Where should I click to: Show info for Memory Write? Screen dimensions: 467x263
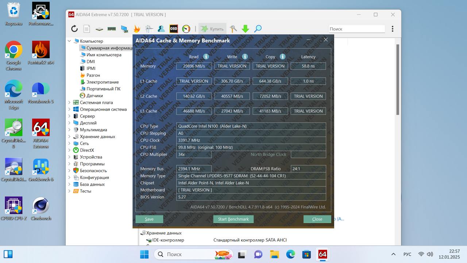click(x=245, y=57)
